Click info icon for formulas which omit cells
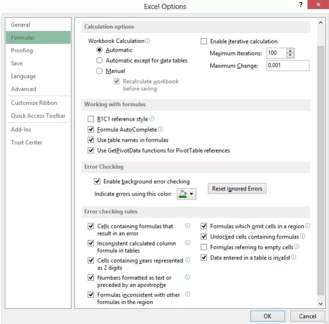 pos(308,226)
